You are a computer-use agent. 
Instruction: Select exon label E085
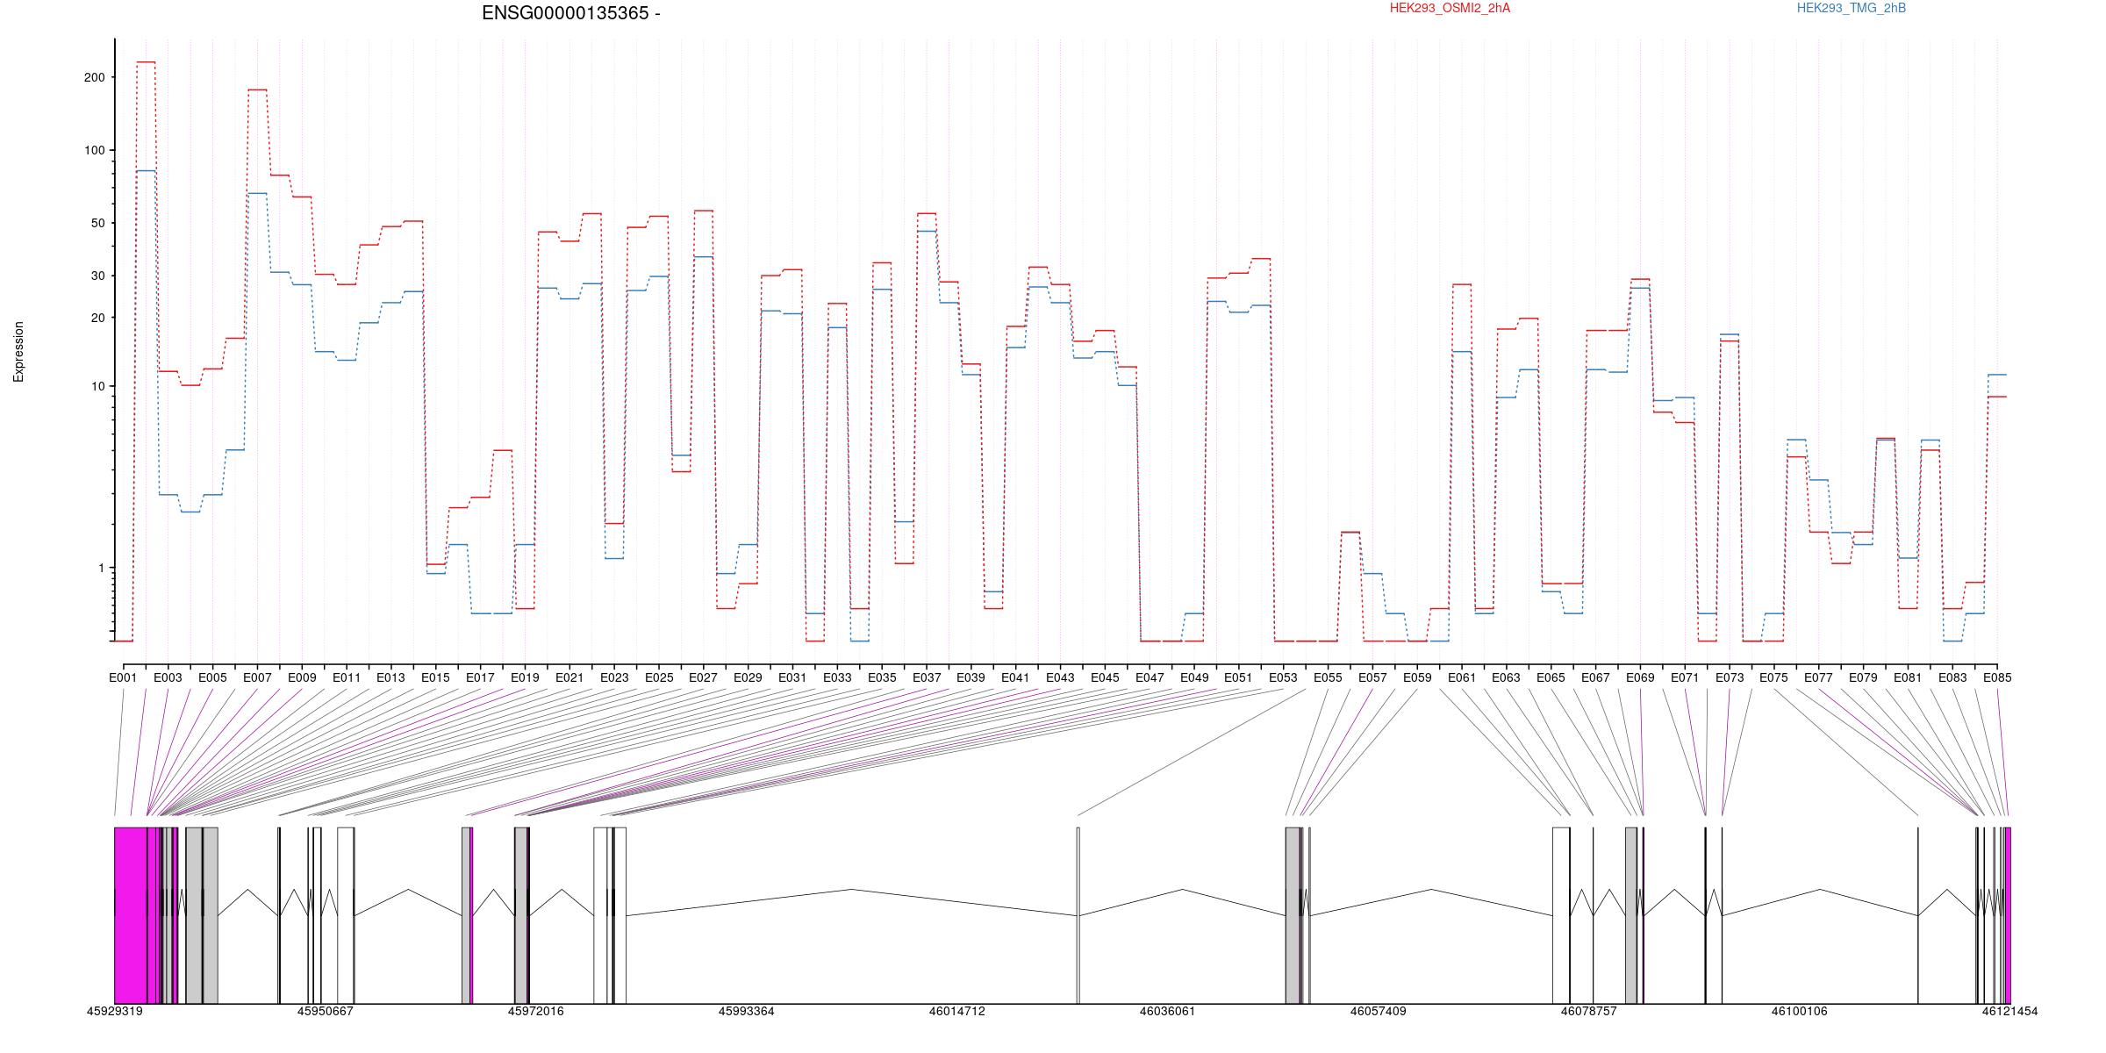[x=1997, y=677]
